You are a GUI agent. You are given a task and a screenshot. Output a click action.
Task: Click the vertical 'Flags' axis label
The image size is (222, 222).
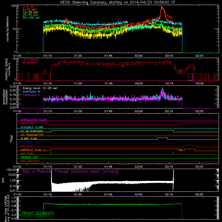[x=11, y=138]
